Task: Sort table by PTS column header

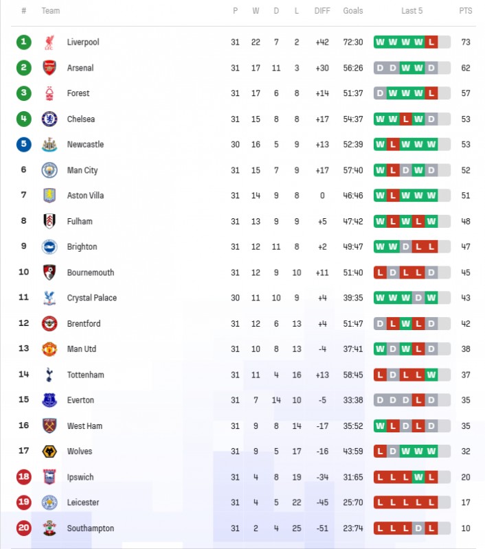Action: click(x=465, y=11)
